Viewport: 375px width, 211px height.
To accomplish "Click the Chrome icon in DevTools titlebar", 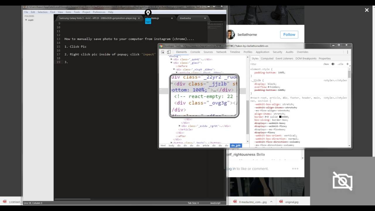I will [161, 46].
